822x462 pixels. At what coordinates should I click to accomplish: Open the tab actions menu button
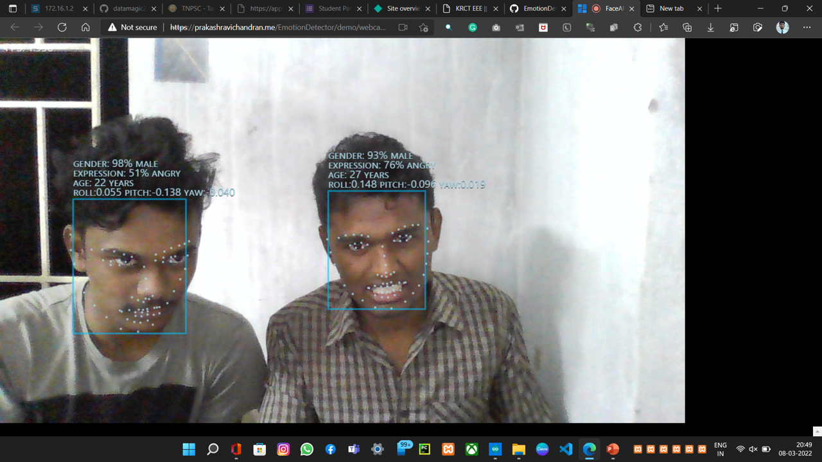pos(12,9)
